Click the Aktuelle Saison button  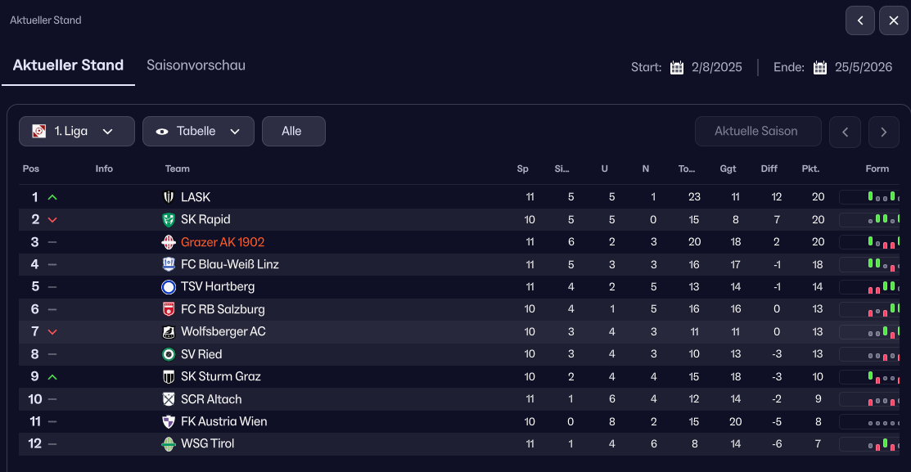[x=757, y=131]
